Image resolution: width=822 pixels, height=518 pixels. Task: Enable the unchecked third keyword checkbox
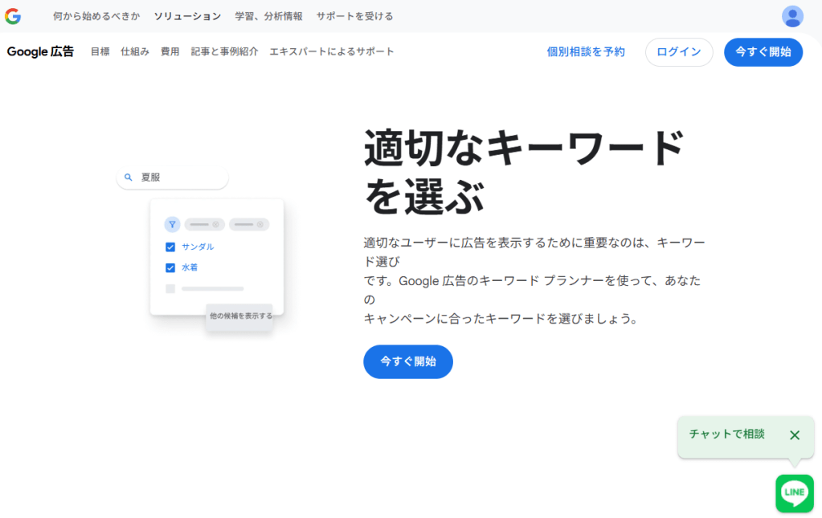170,288
